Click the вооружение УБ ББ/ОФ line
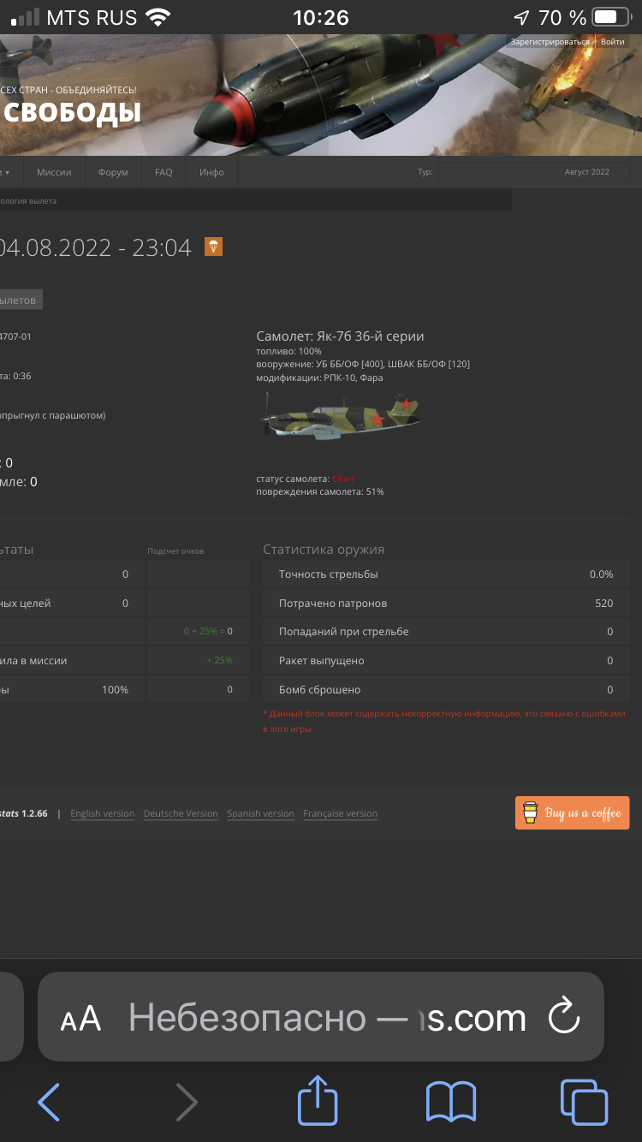642x1142 pixels. 363,364
